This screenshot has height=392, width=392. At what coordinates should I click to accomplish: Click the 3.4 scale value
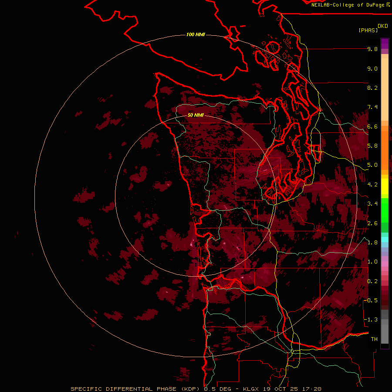pos(372,204)
